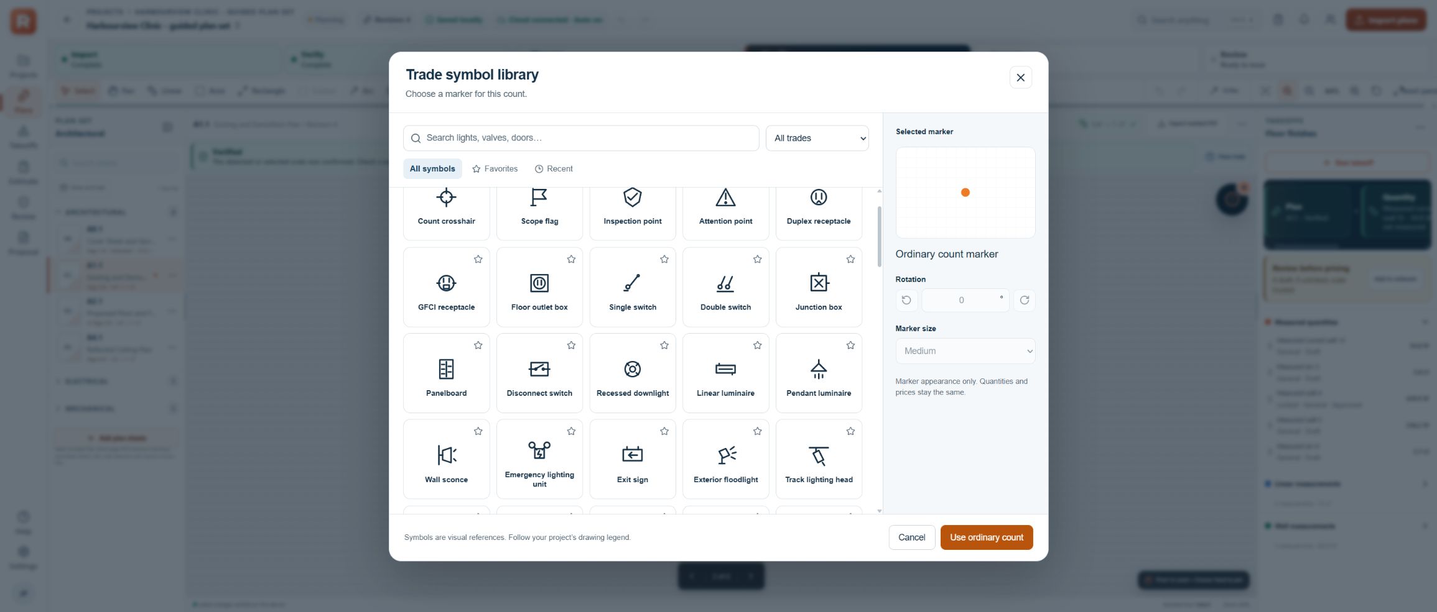Image resolution: width=1437 pixels, height=612 pixels.
Task: Focus the symbol search field
Action: pyautogui.click(x=581, y=138)
